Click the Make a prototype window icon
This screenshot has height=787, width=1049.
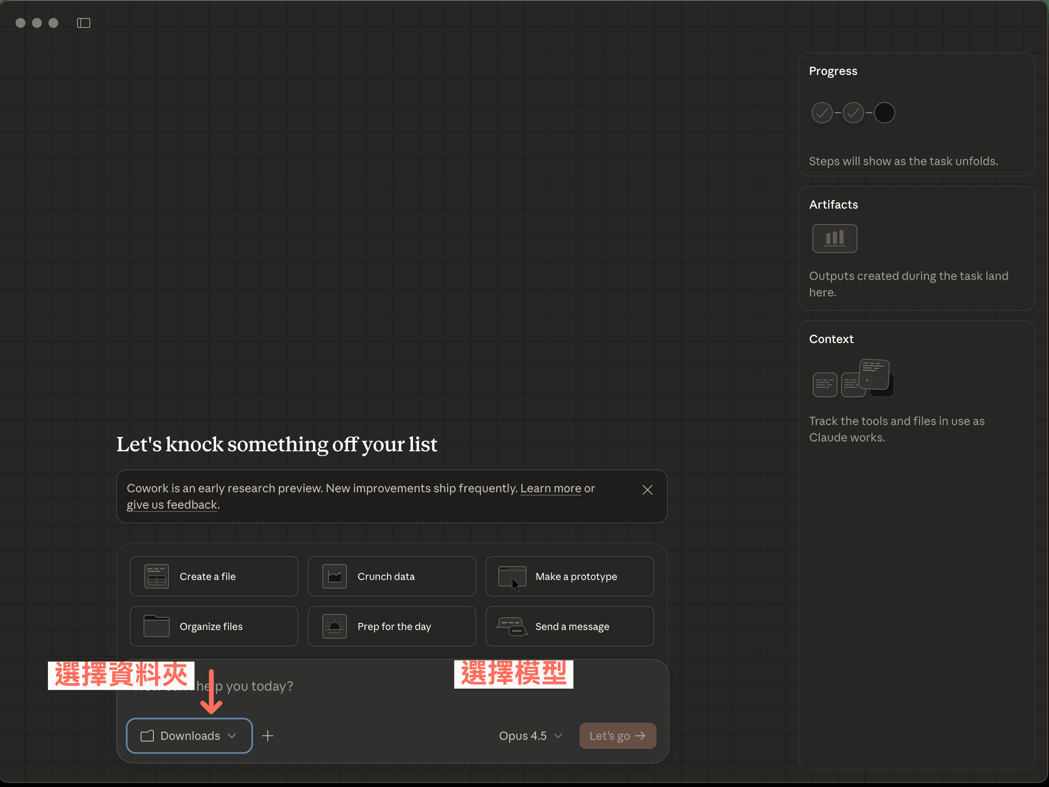pyautogui.click(x=512, y=576)
